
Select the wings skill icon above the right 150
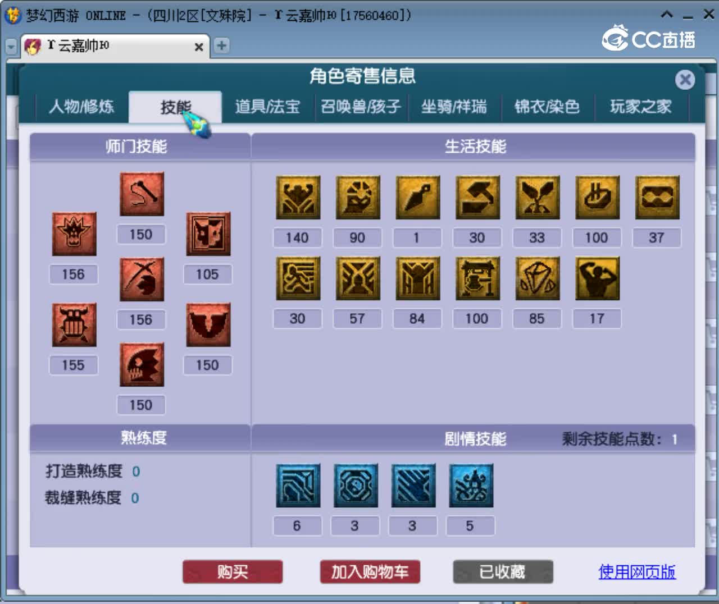(208, 325)
